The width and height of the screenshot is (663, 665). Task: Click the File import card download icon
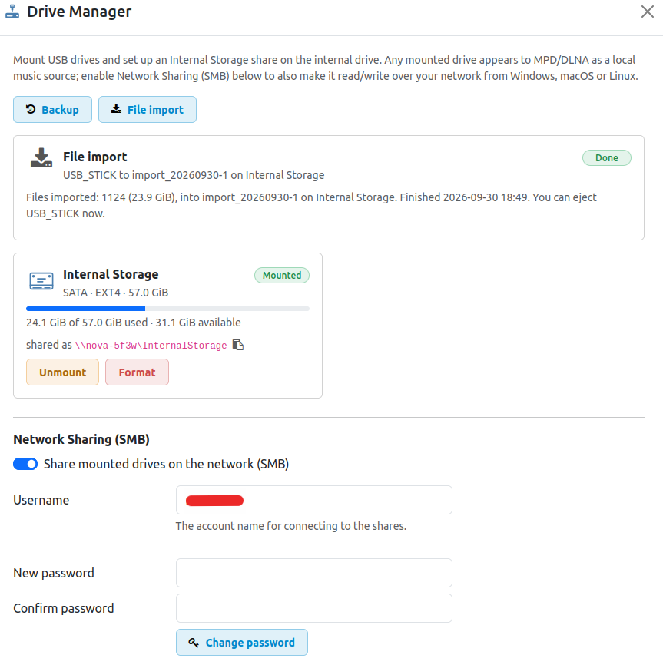coord(41,157)
